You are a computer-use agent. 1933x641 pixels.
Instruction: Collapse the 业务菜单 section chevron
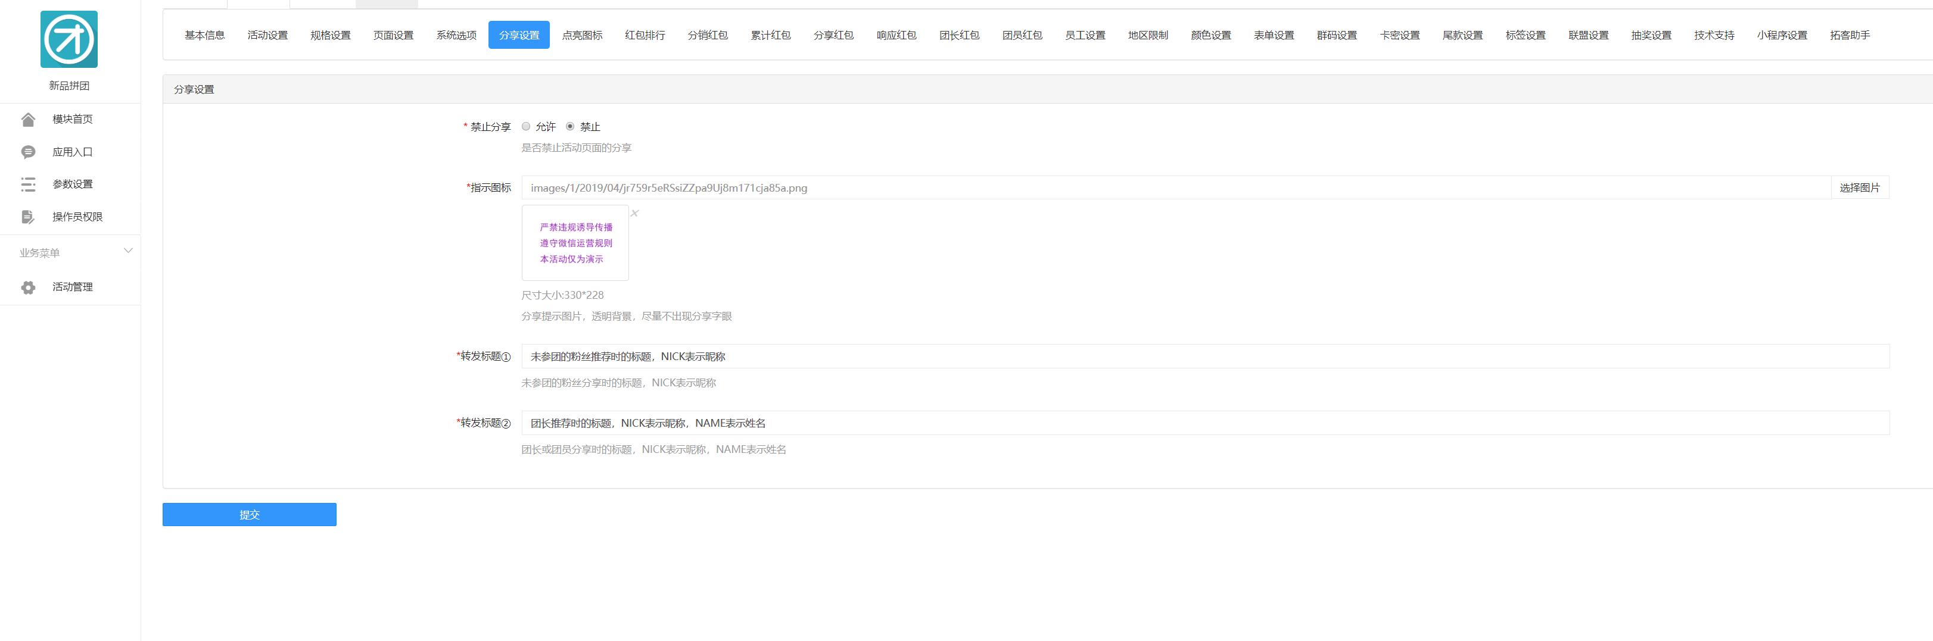point(128,251)
